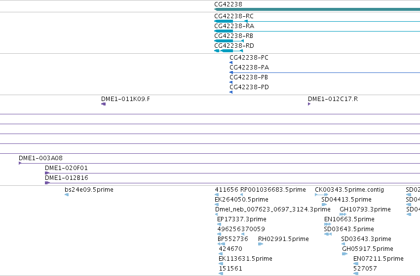420x276 pixels.
Task: Click the 424670 EST label
Action: coord(230,249)
